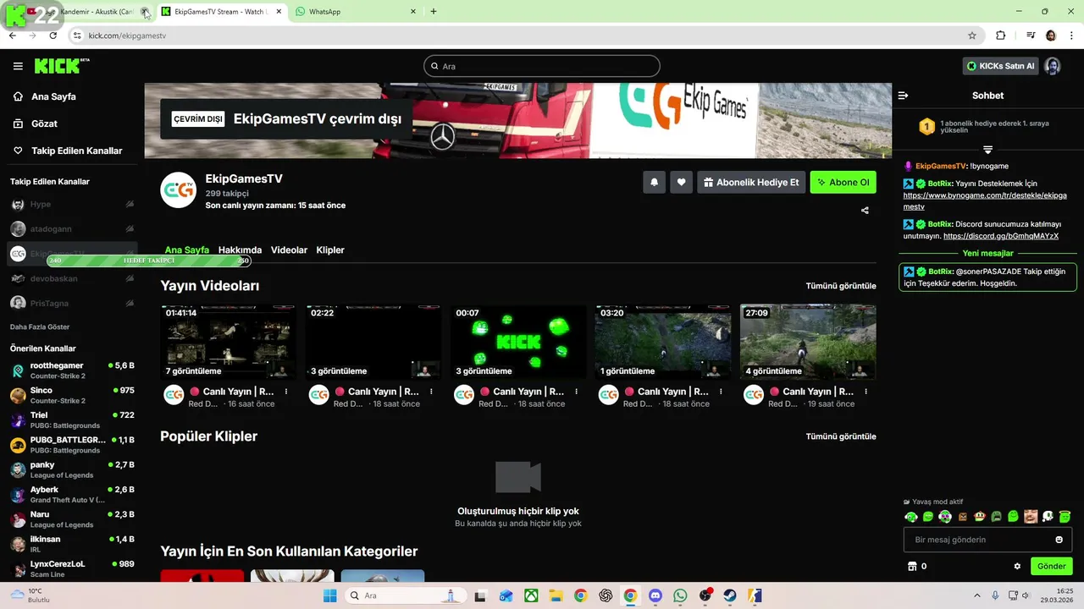Click the KICKs shop icon below chat

click(x=912, y=567)
